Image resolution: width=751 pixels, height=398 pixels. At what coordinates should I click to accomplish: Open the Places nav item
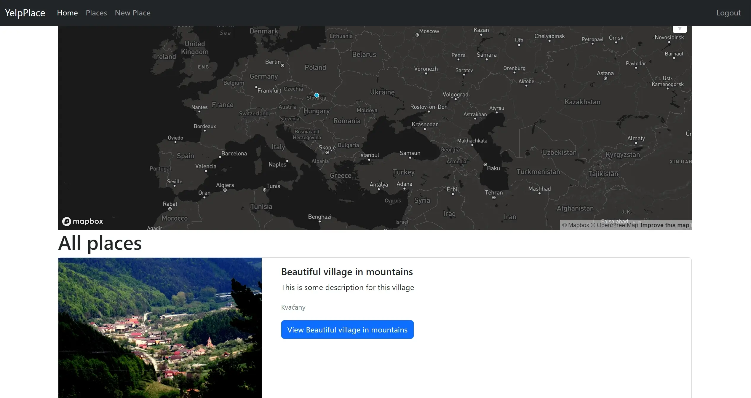click(x=96, y=13)
